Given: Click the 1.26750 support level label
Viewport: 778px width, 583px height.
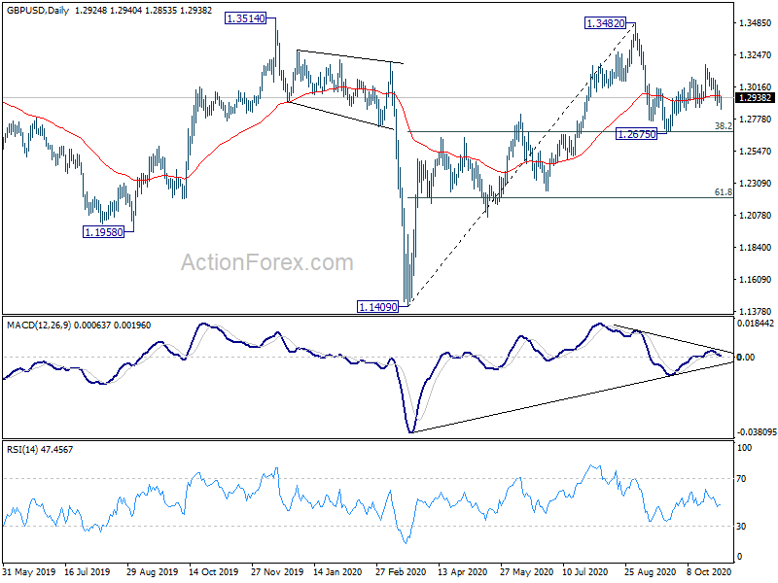Looking at the screenshot, I should 636,134.
